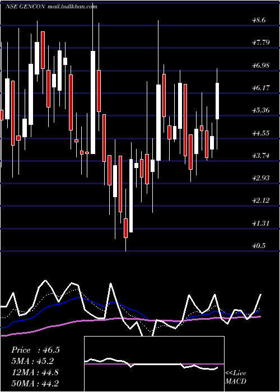This screenshot has width=280, height=392.
Task: Select the 42.93 price axis label
Action: [261, 178]
